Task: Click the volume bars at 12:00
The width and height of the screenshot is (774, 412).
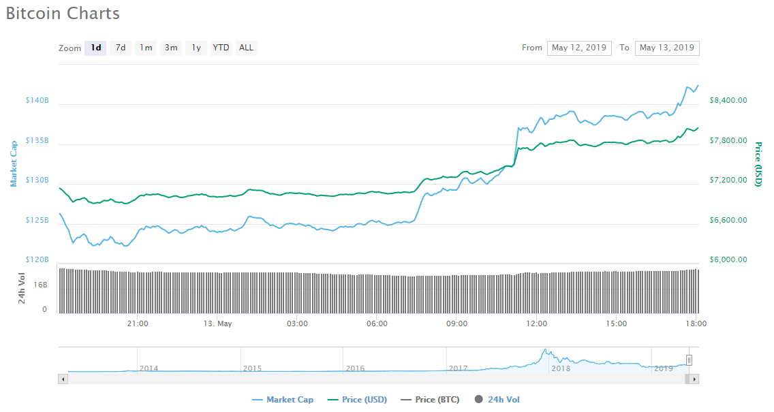Action: 537,293
